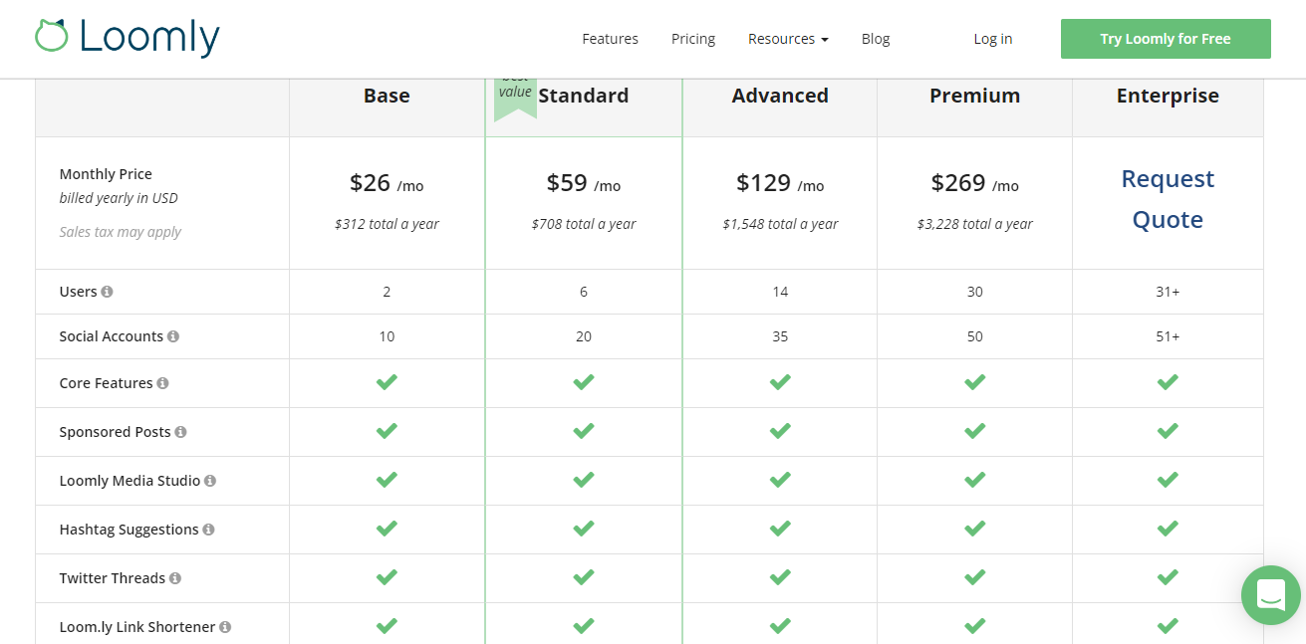Expand the Resources dropdown menu
The height and width of the screenshot is (644, 1306).
(x=788, y=39)
